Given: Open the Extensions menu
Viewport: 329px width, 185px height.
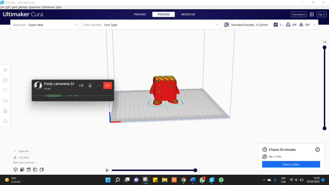Looking at the screenshot, I should 35,7.
